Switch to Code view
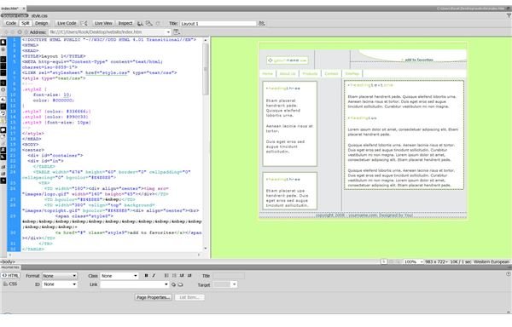512x327 pixels. click(x=10, y=24)
